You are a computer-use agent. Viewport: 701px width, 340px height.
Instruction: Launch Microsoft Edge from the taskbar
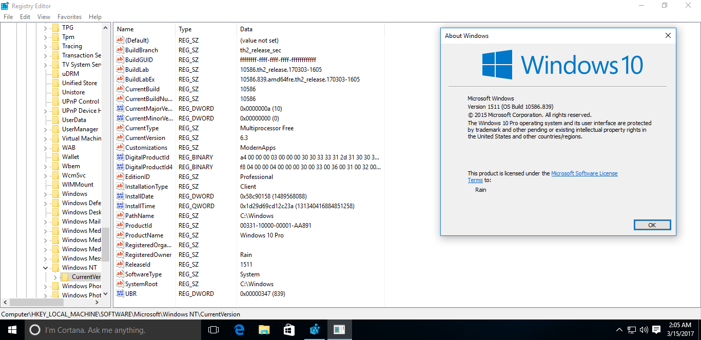pos(239,330)
